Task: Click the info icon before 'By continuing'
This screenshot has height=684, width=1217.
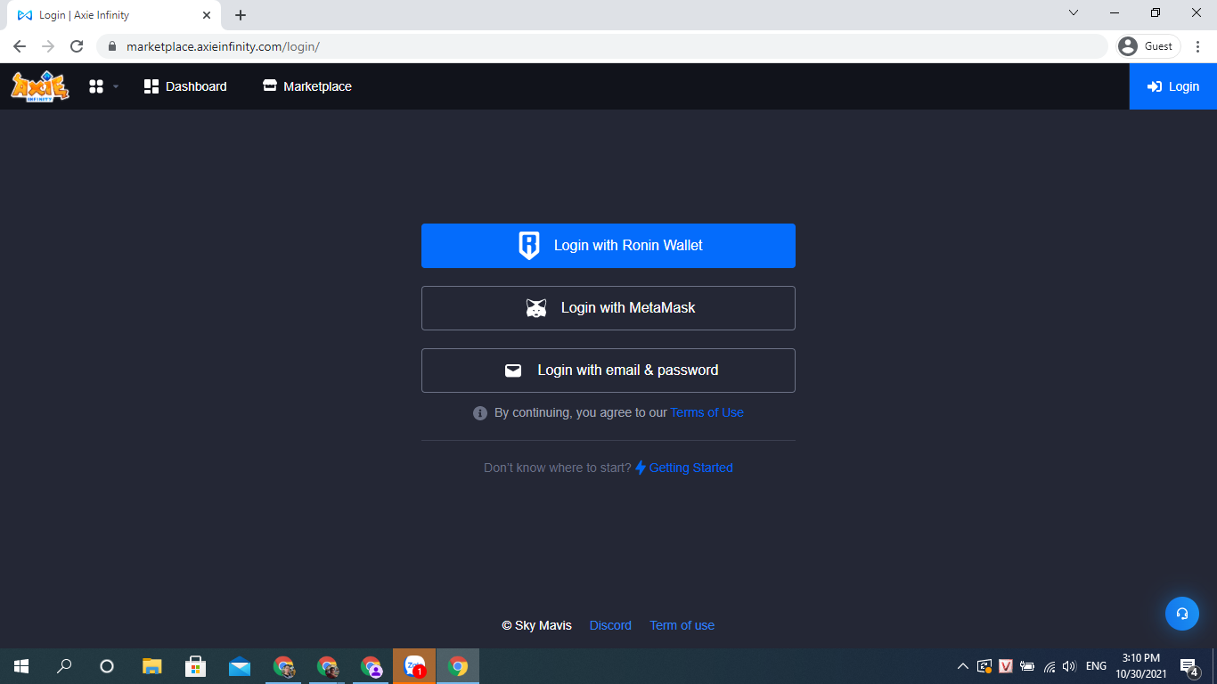Action: [480, 413]
